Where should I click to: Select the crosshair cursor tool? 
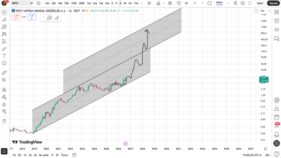4,12
